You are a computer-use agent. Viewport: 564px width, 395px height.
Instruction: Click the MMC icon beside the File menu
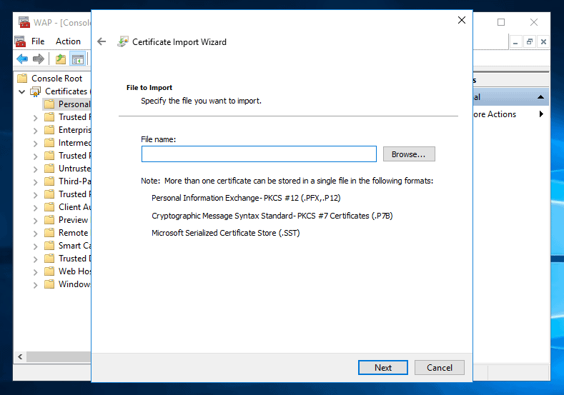click(x=21, y=41)
